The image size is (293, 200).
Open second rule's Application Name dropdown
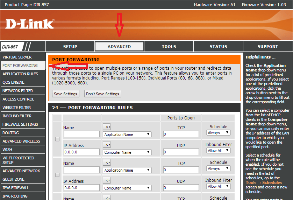click(127, 170)
